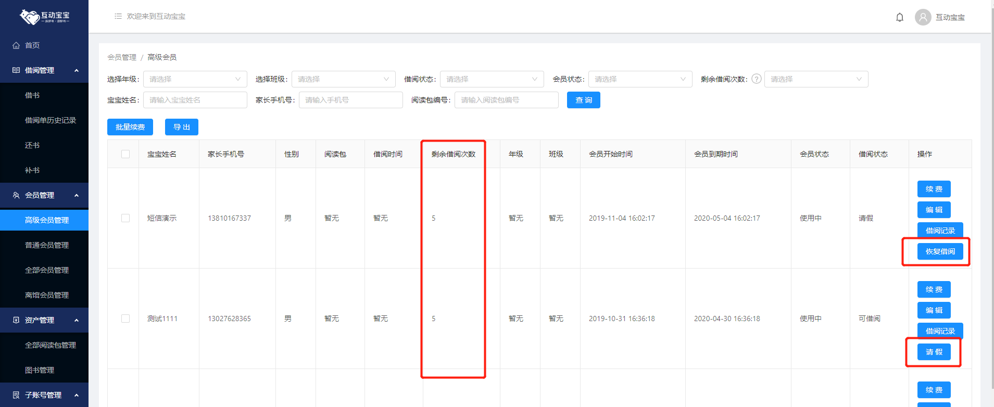Viewport: 994px width, 407px height.
Task: Click phone number 13810167337
Action: pyautogui.click(x=229, y=218)
